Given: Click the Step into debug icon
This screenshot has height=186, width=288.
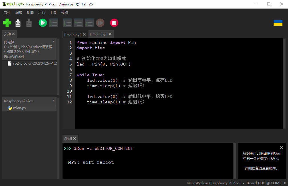Looking at the screenshot, I should coord(78,23).
